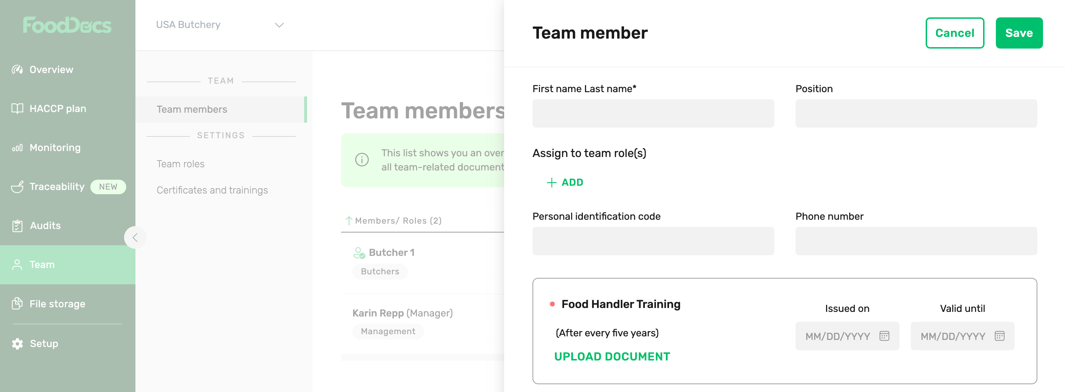Expand the USA Butchery location dropdown
The image size is (1065, 392).
click(279, 25)
